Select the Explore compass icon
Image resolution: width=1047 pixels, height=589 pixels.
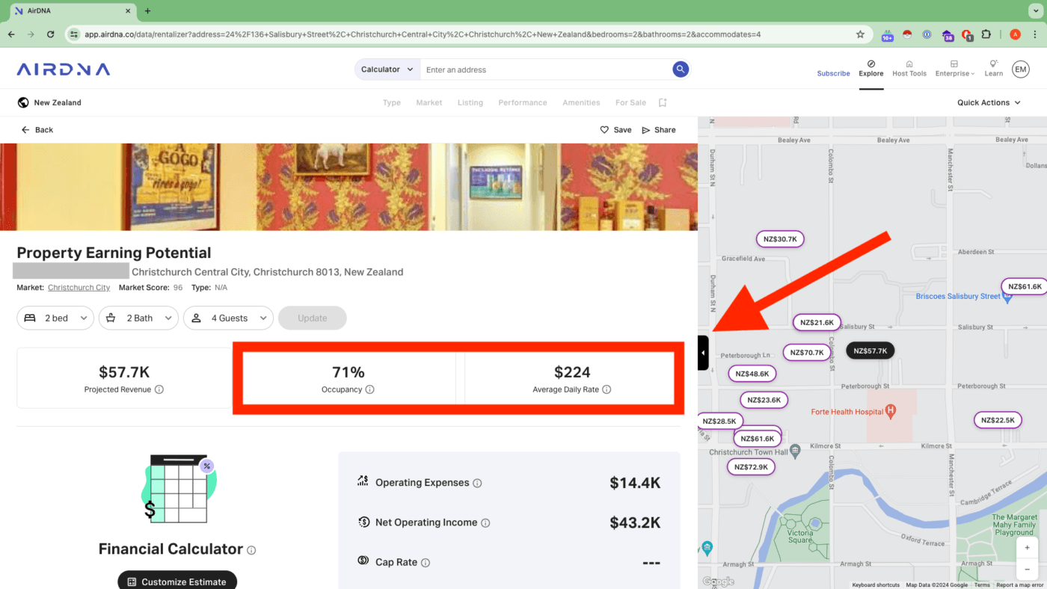[871, 64]
